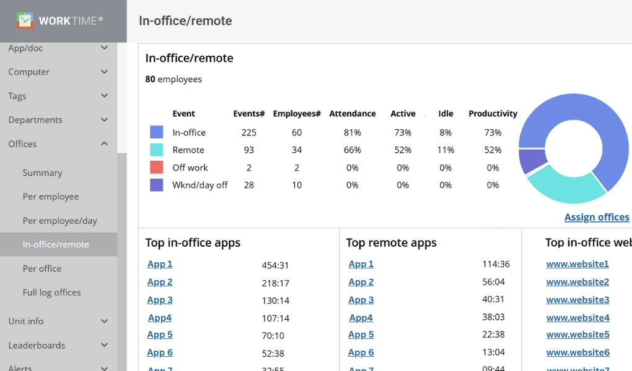Click the Assign offices link
Screen dimensions: 632x371
[596, 217]
